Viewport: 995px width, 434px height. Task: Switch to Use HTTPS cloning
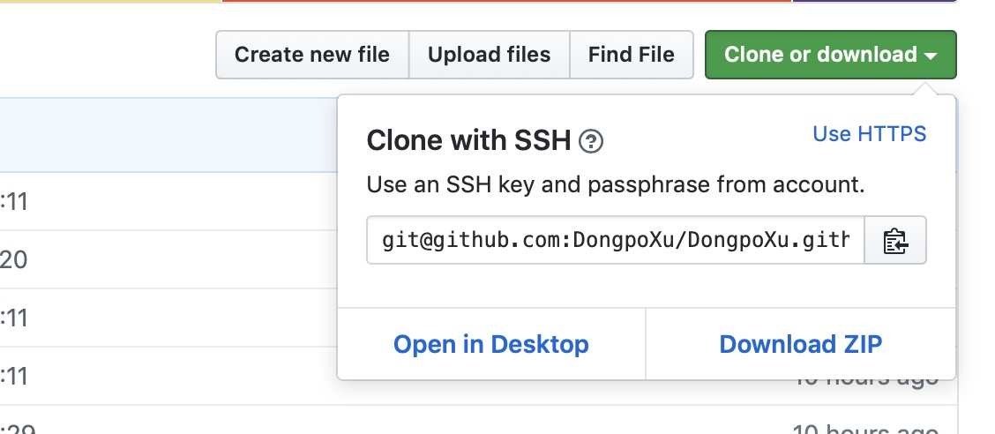(x=869, y=134)
